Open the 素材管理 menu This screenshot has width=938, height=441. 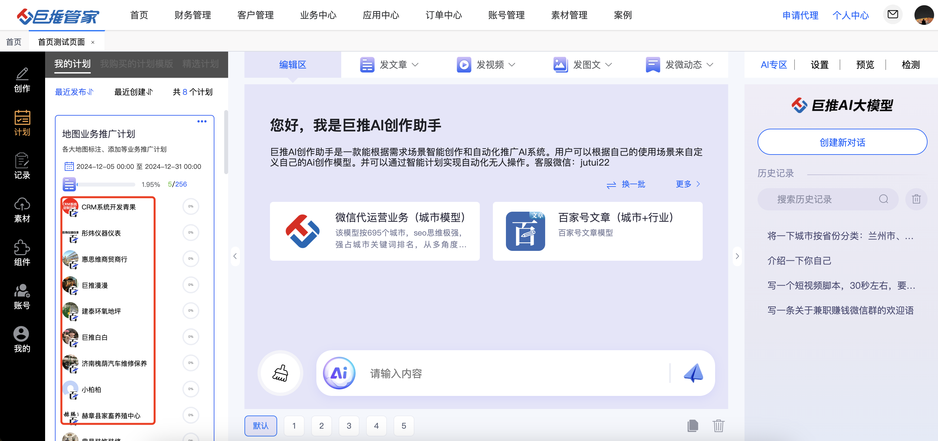569,15
